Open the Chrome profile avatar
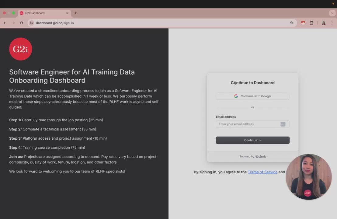The height and width of the screenshot is (219, 337). pyautogui.click(x=323, y=23)
